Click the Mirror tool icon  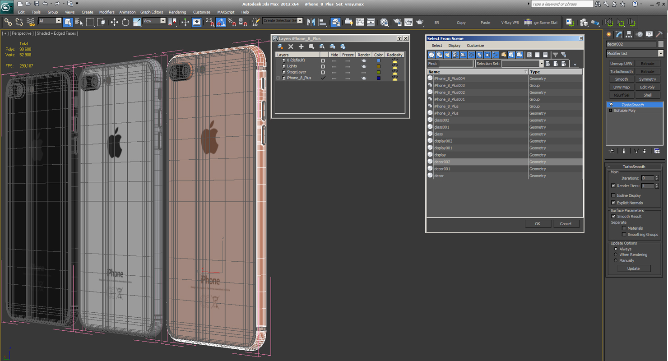(311, 22)
